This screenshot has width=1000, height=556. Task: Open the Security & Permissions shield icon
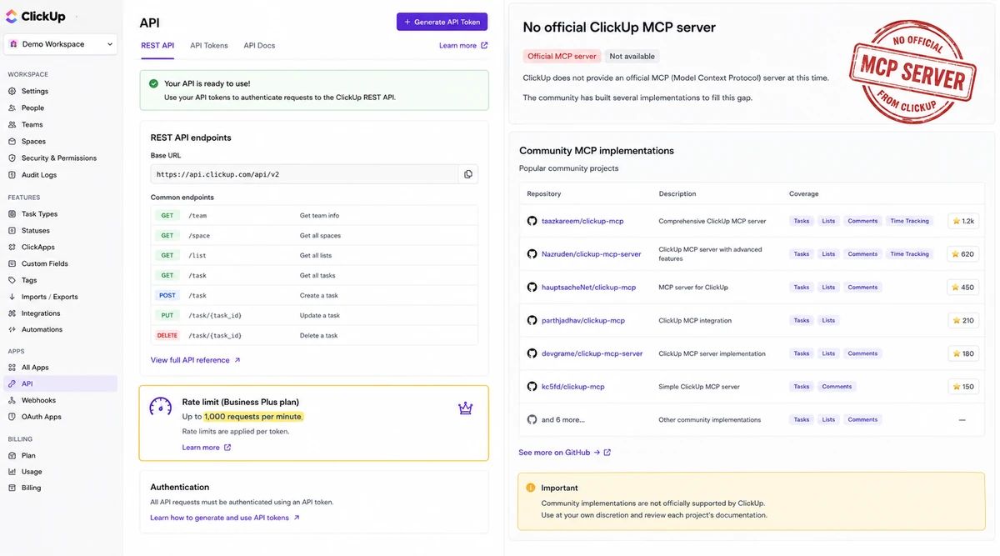[12, 158]
